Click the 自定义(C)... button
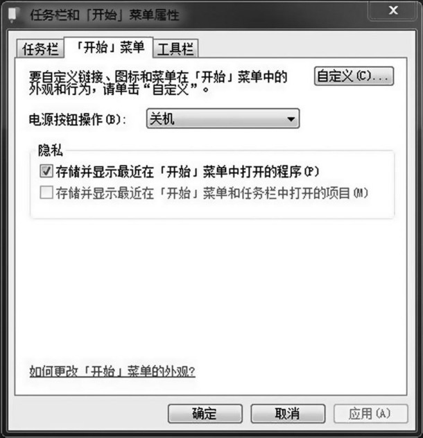Screen dimensions: 423x438 tap(354, 76)
